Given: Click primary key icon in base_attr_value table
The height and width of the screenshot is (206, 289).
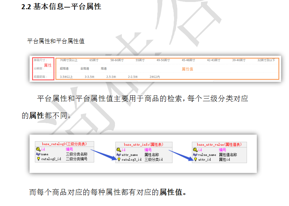Looking at the screenshot, I should (195, 150).
